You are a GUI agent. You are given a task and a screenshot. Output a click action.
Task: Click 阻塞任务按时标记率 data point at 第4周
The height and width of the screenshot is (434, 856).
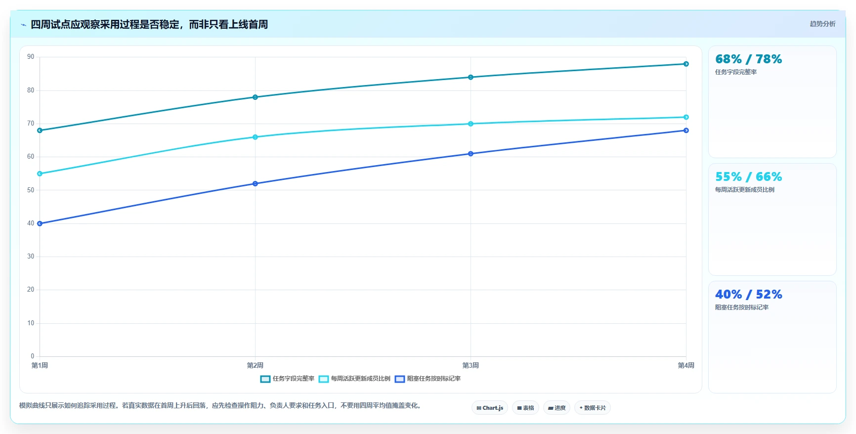point(686,130)
